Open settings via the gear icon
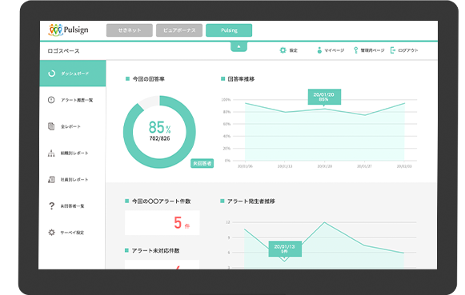 tap(283, 50)
